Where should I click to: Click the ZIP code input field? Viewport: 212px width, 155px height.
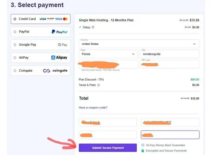(x=169, y=64)
